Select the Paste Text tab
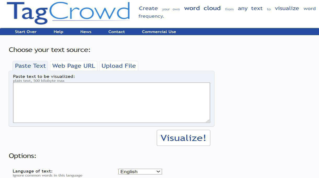319x178 pixels. coord(30,66)
